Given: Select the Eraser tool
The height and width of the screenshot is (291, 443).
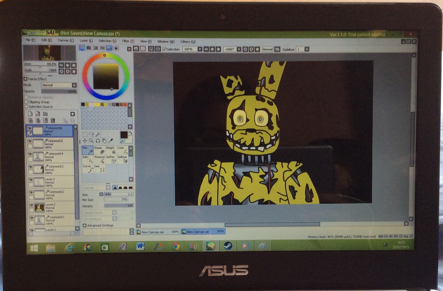Looking at the screenshot, I should (x=99, y=150).
